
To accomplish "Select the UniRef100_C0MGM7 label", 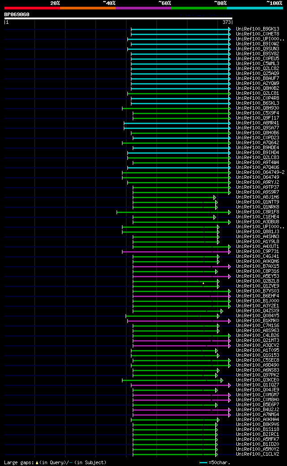I will [x=258, y=395].
